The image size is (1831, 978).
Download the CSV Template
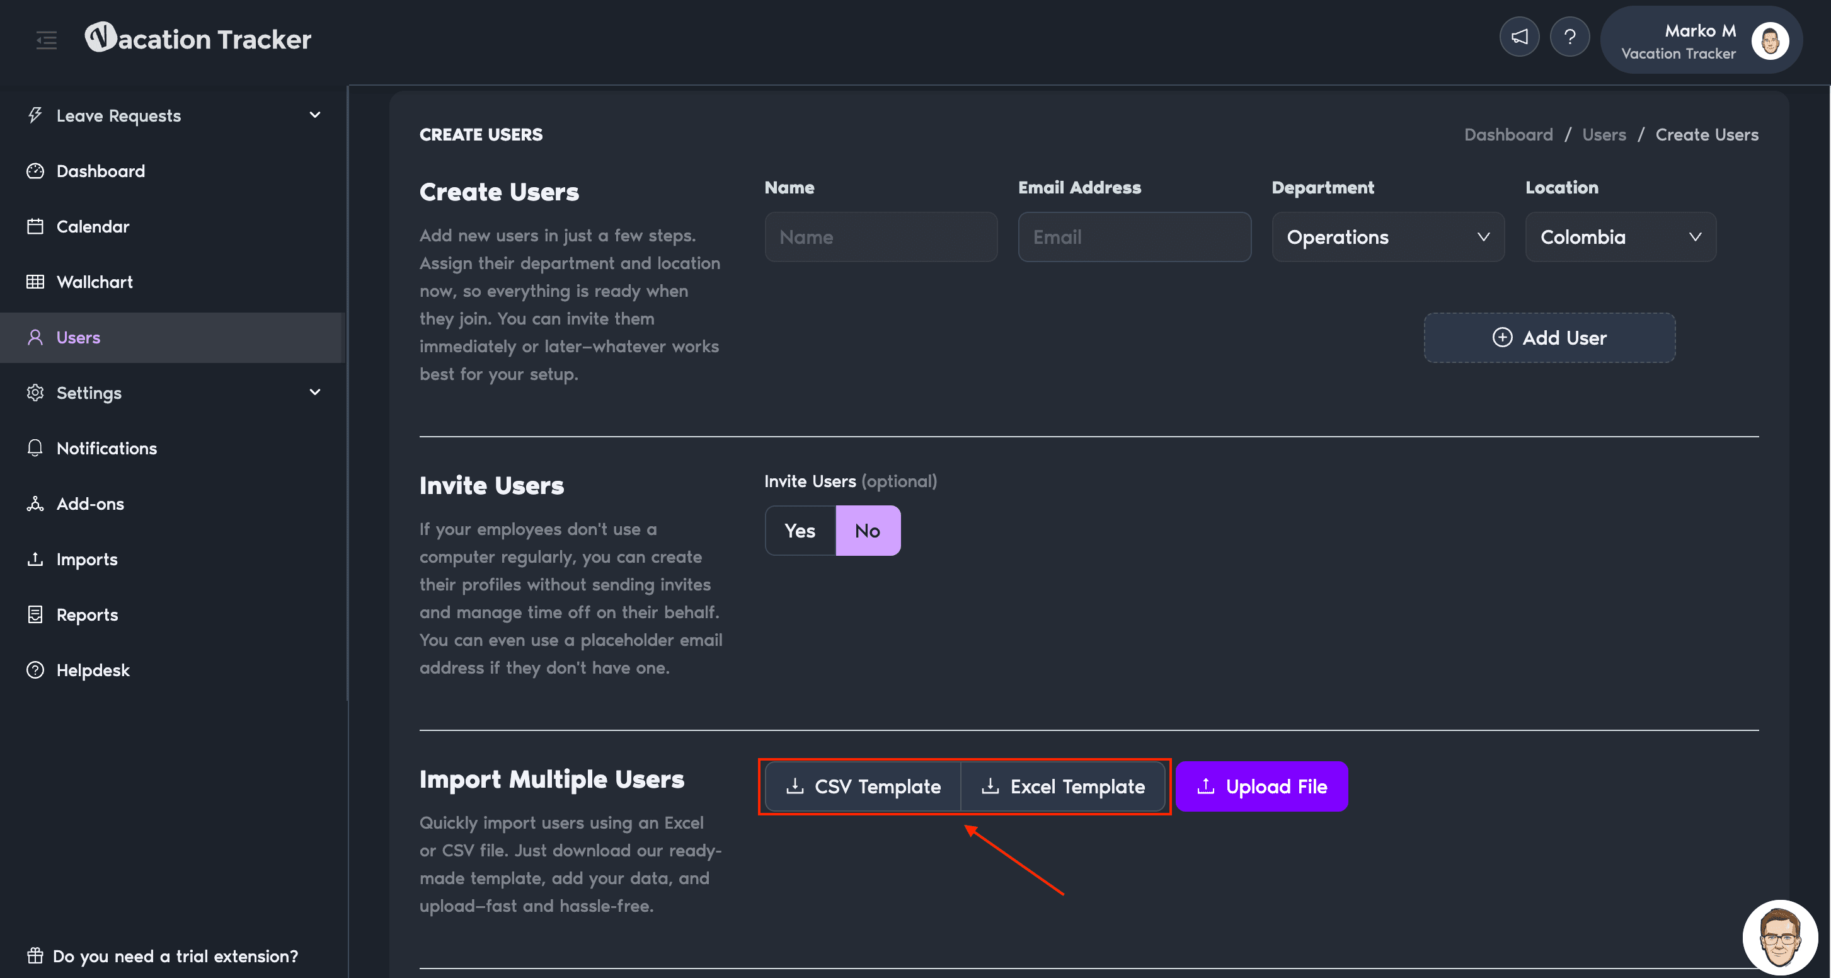[x=862, y=786]
